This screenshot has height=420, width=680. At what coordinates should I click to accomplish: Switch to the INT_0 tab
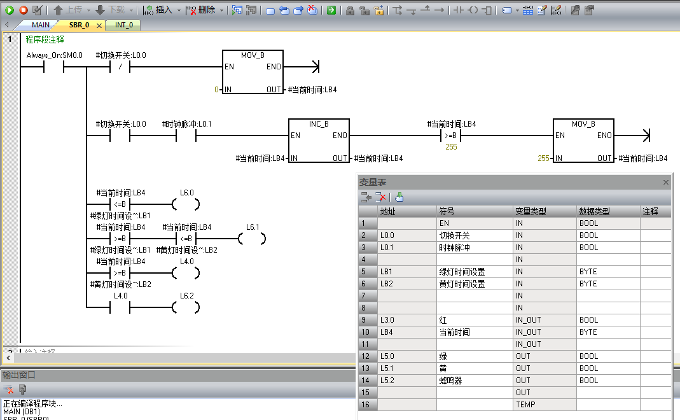point(124,25)
